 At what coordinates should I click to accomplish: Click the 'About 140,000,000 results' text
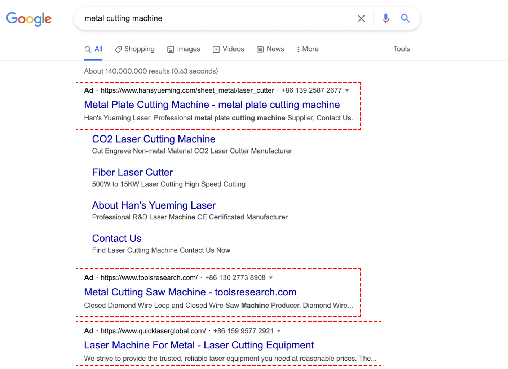click(151, 71)
